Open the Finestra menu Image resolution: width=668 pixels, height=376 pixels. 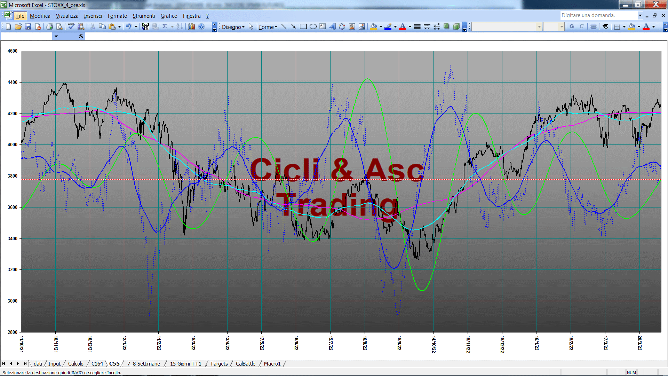tap(192, 16)
